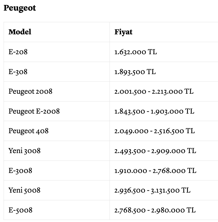This screenshot has width=218, height=222.
Task: Click the 2.493.500 - 2.909.000 TL price
Action: [155, 151]
